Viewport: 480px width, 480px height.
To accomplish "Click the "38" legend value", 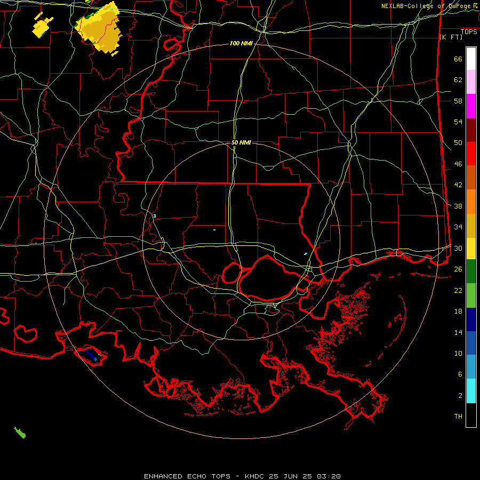I will pos(458,206).
